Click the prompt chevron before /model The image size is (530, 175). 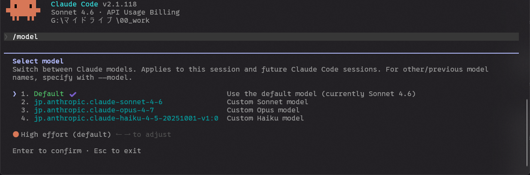tap(6, 37)
